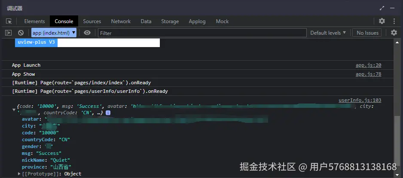
Task: Select the 'App Show' log line
Action: pos(23,74)
